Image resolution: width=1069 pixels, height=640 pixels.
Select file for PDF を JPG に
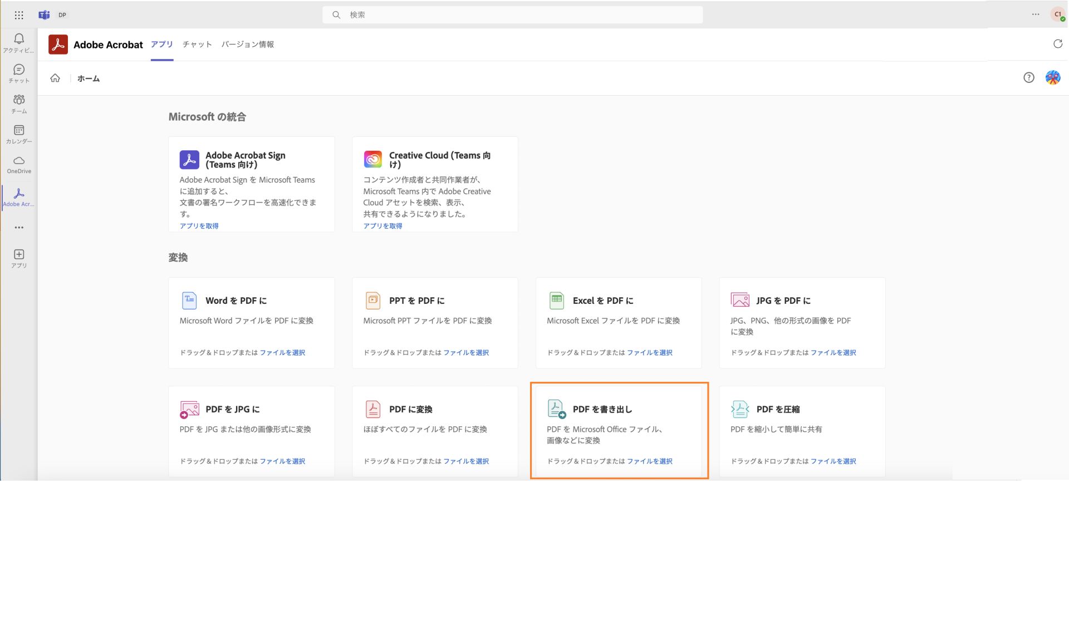pos(282,461)
